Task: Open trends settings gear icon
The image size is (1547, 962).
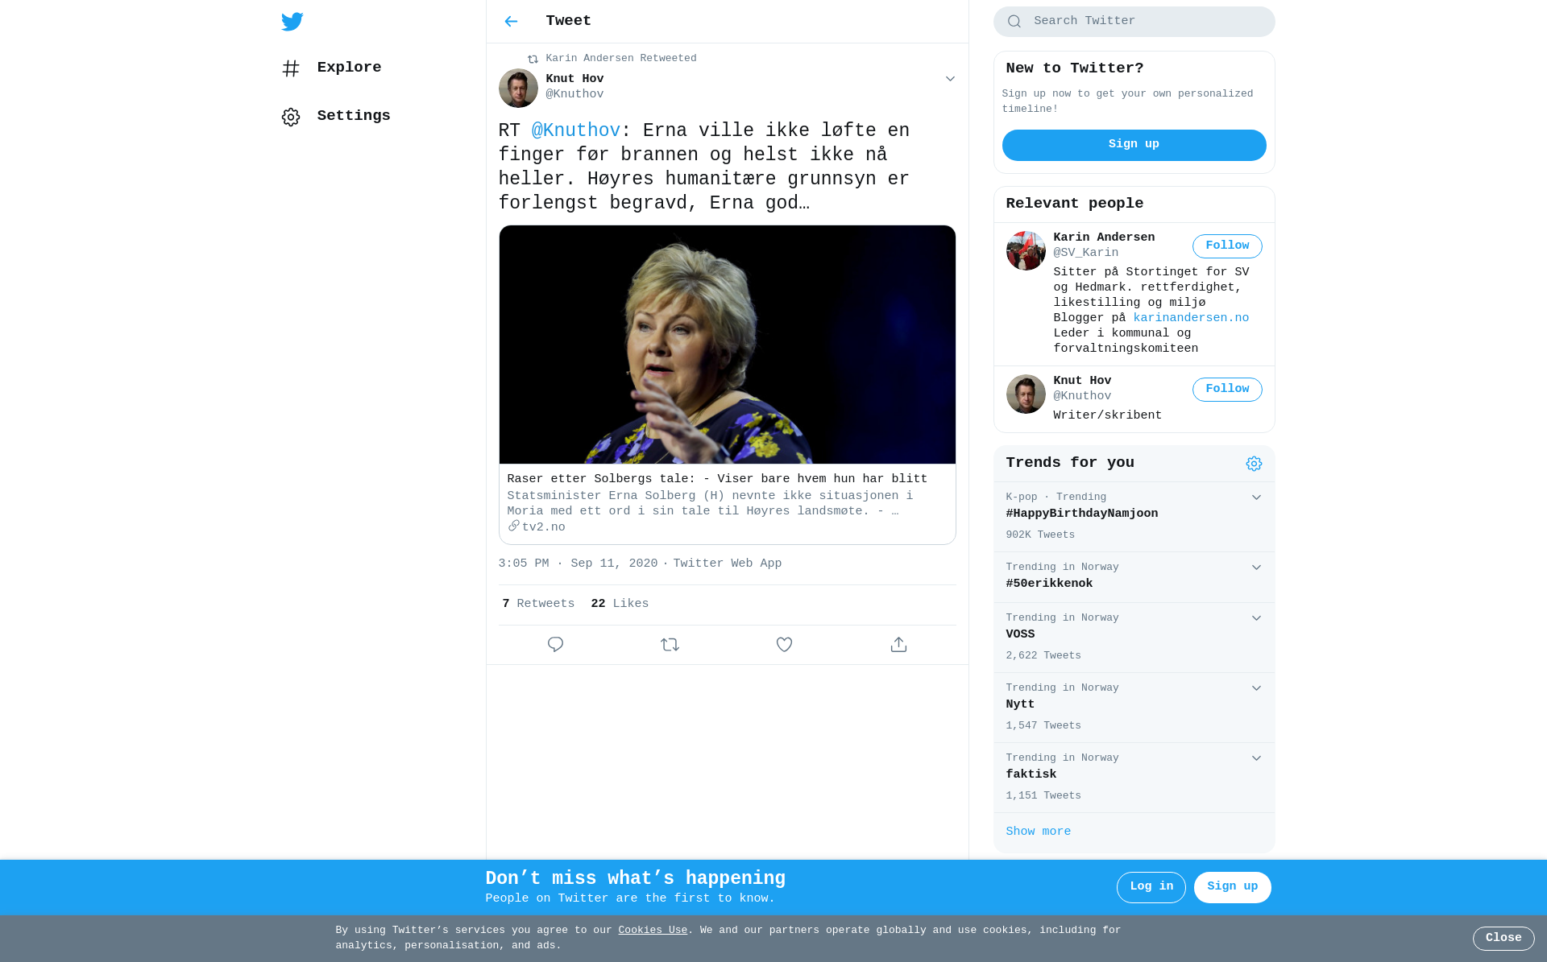Action: [x=1254, y=464]
